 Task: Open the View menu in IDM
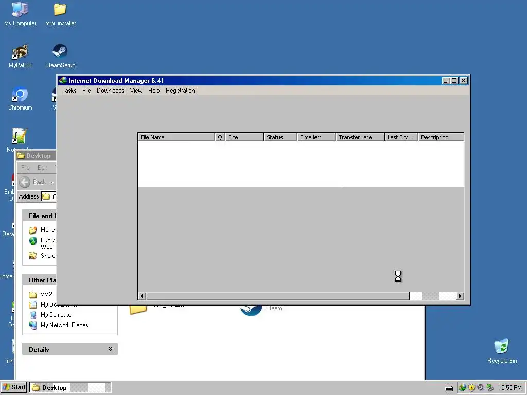(x=136, y=91)
